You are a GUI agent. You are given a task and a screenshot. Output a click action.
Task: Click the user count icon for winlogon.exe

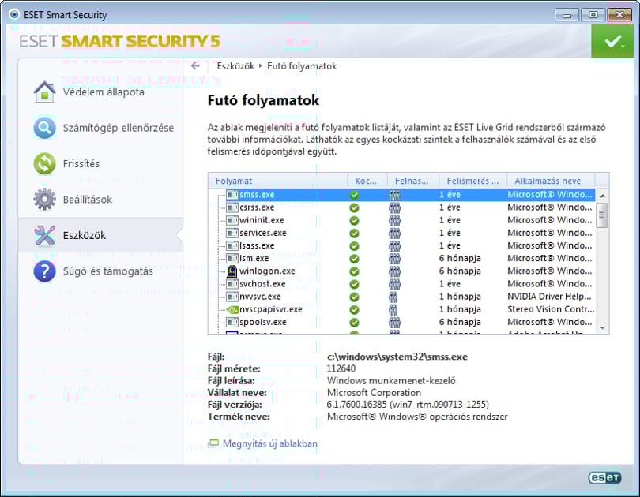[394, 271]
